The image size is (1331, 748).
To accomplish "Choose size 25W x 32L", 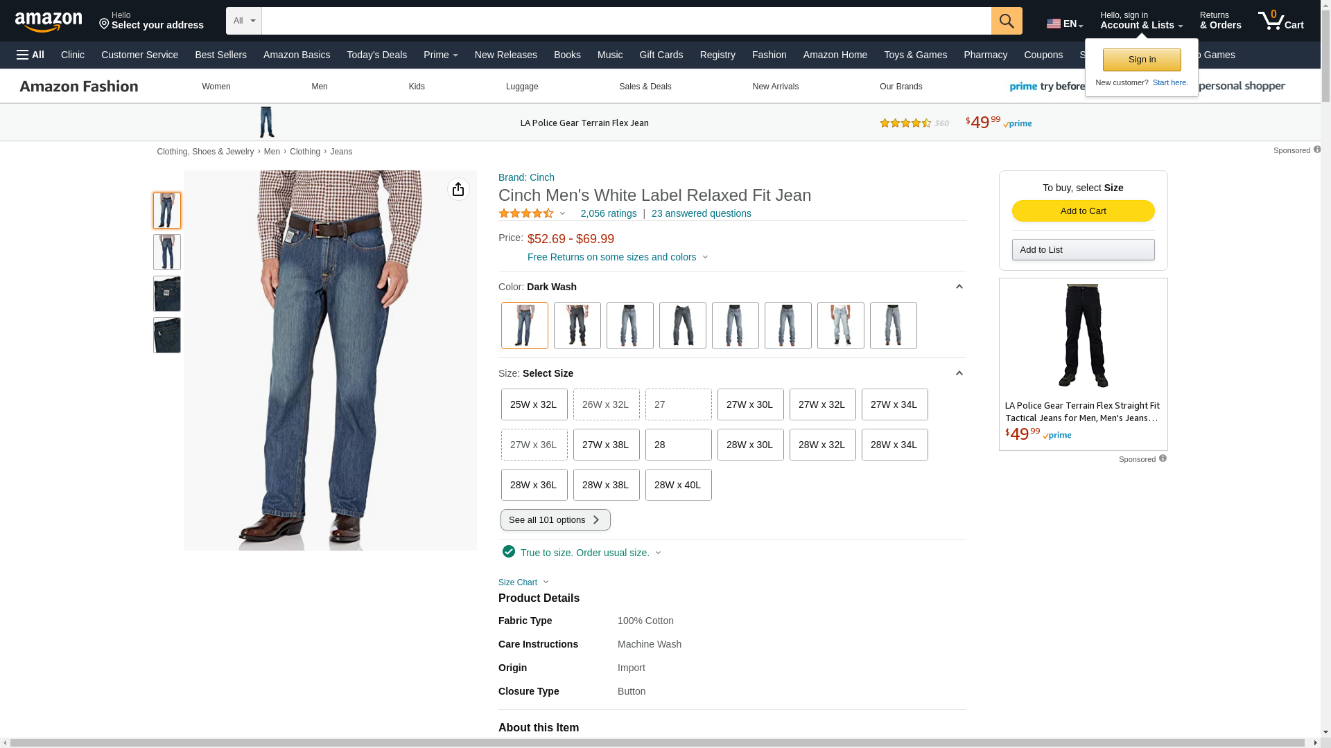I will (534, 404).
